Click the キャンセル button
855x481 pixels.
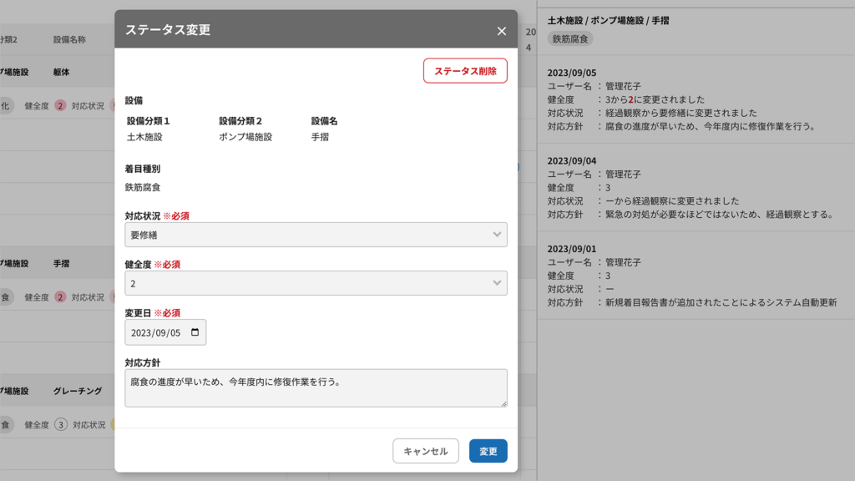coord(425,451)
